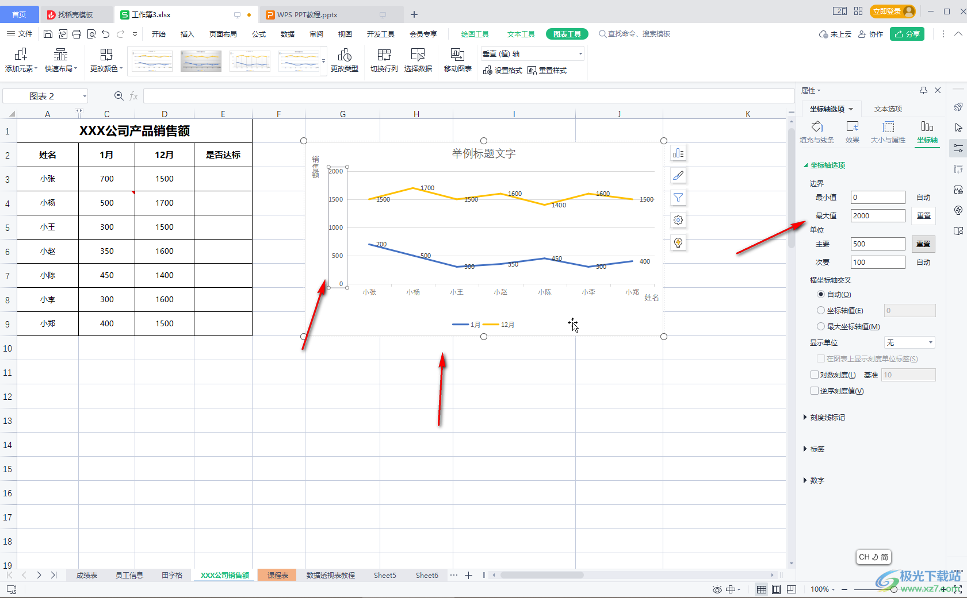Screen dimensions: 967x598
Task: Click the Print Preview icon
Action: coord(91,34)
